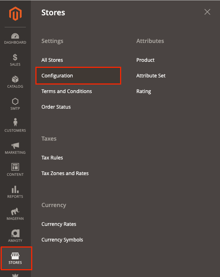The width and height of the screenshot is (220, 277).
Task: Open the Content layout icon
Action: click(x=15, y=167)
